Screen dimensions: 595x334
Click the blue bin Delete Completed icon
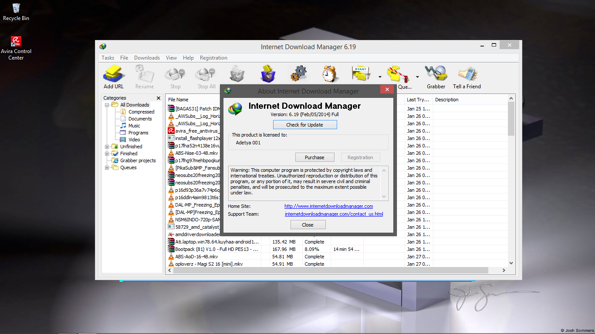click(x=268, y=74)
